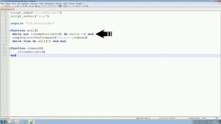
Task: Click the Save All toolbar icon
Action: (x=9, y=6)
